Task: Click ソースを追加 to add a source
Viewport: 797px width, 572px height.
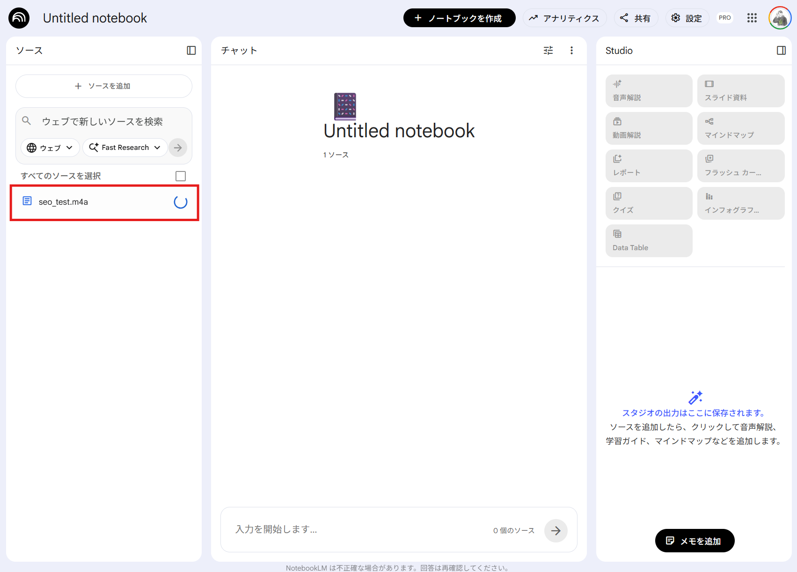Action: 103,86
